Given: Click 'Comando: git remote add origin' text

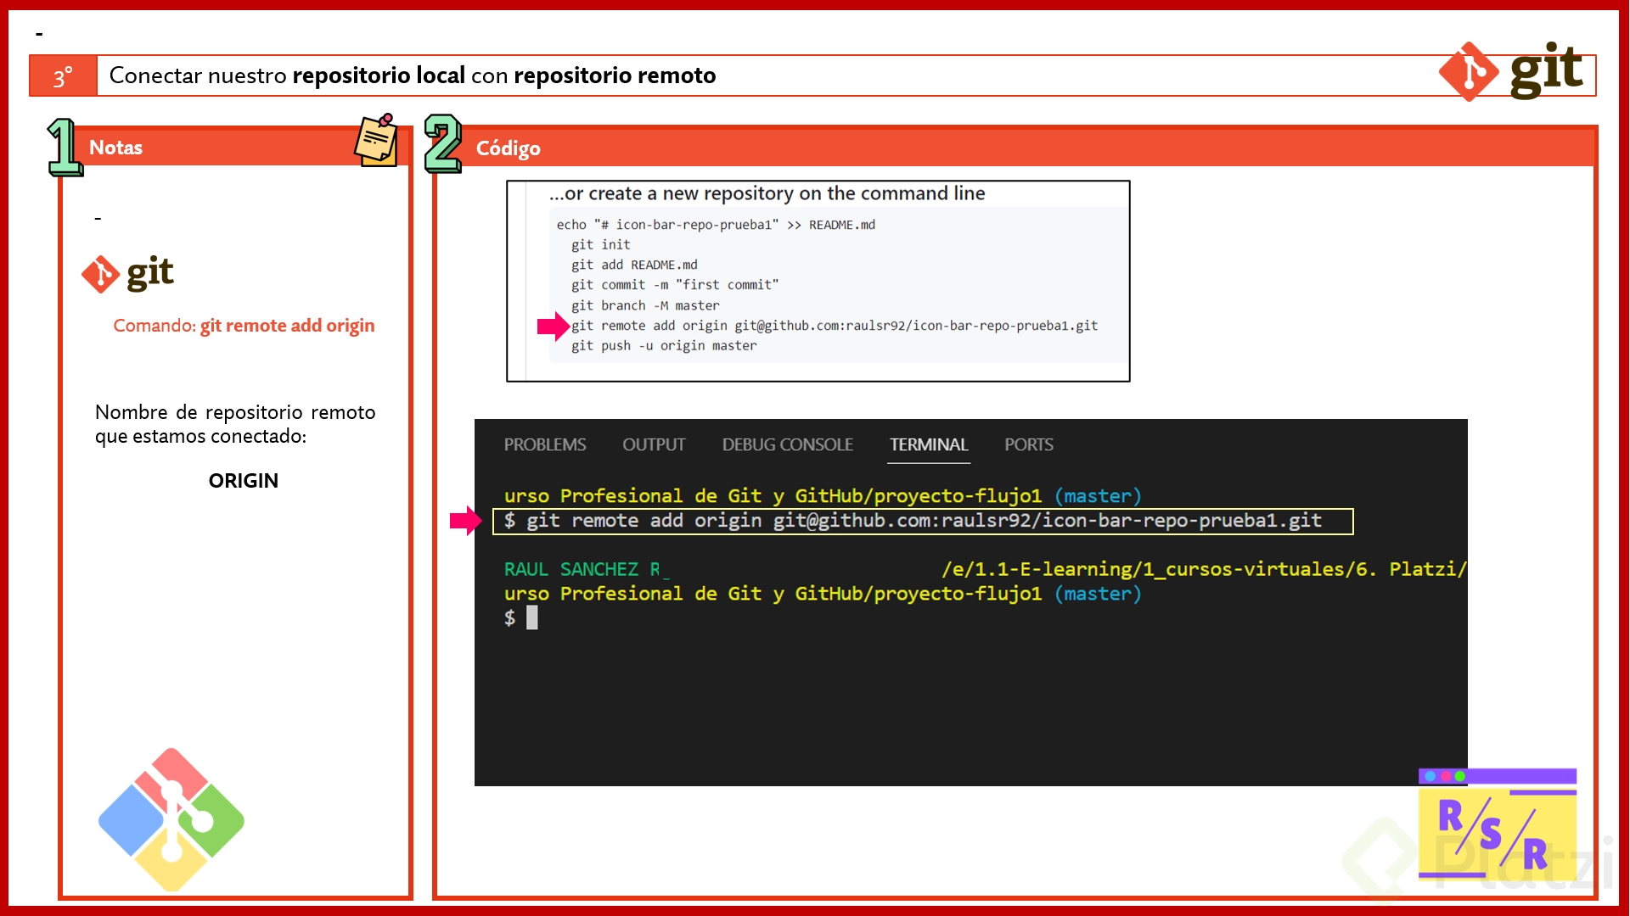Looking at the screenshot, I should coord(244,326).
